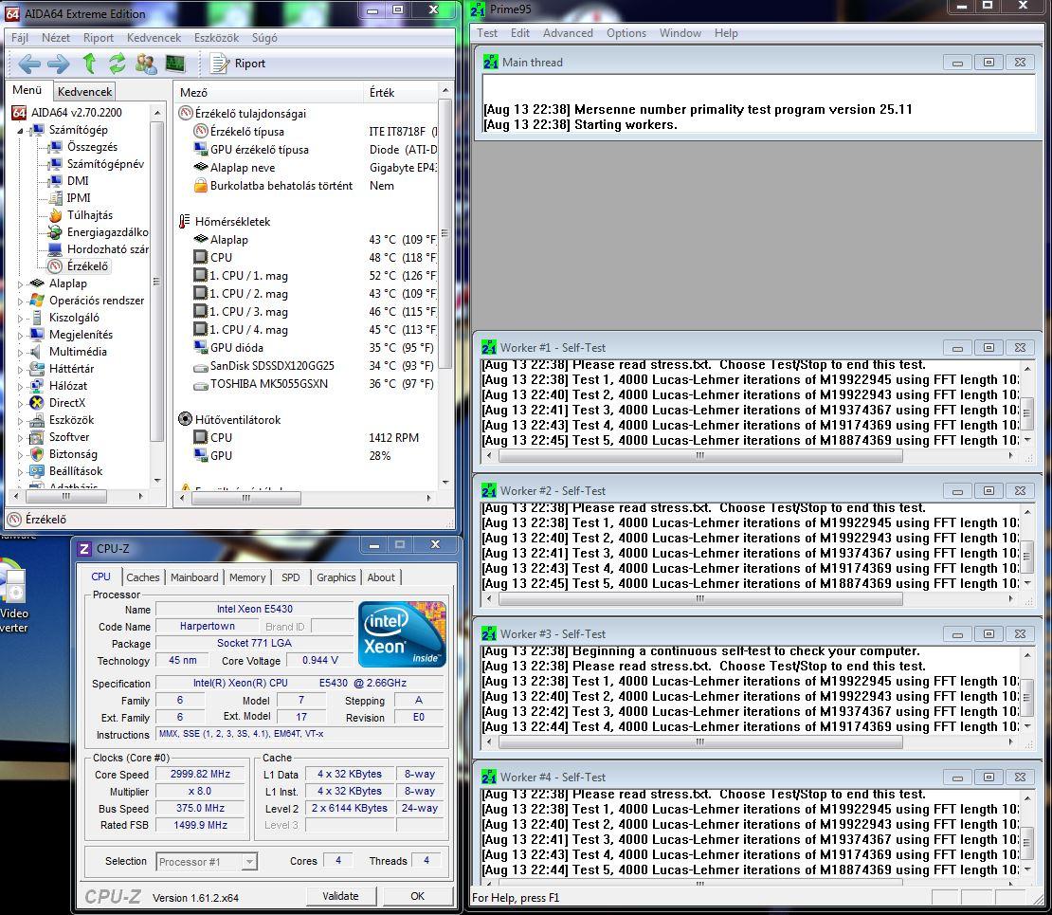Click the OK button in CPU-Z

(x=417, y=896)
